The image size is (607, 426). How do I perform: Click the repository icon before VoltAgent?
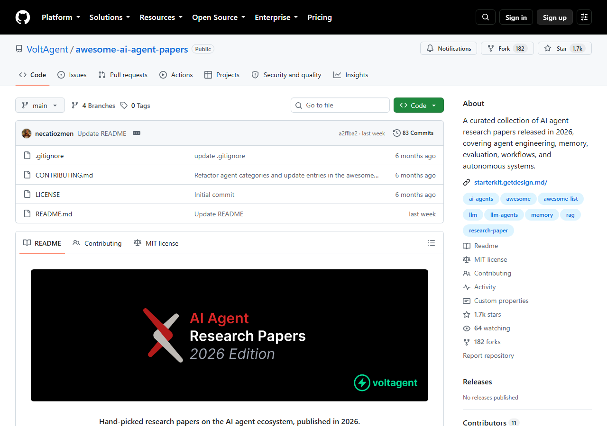pyautogui.click(x=19, y=49)
